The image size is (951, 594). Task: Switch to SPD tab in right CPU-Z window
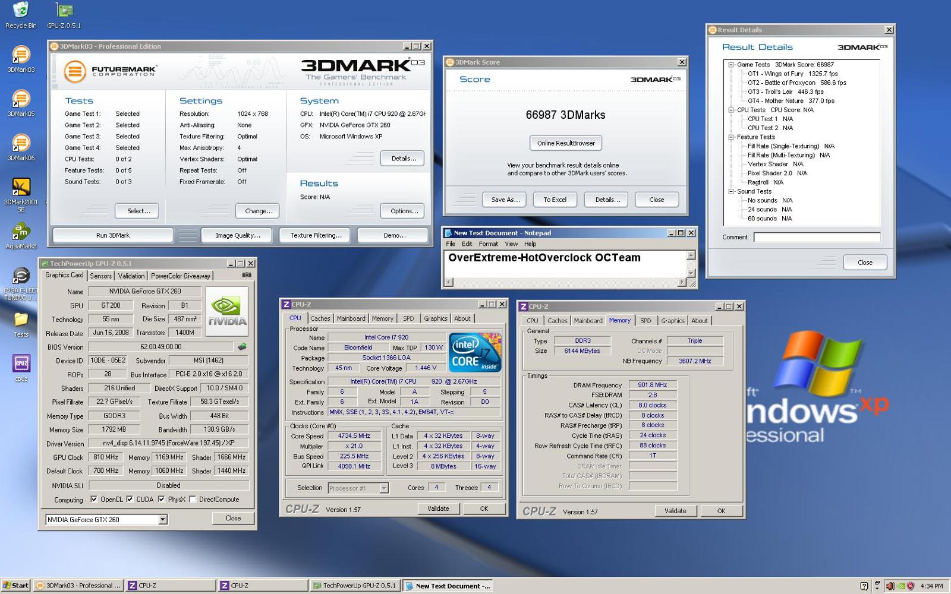click(645, 321)
